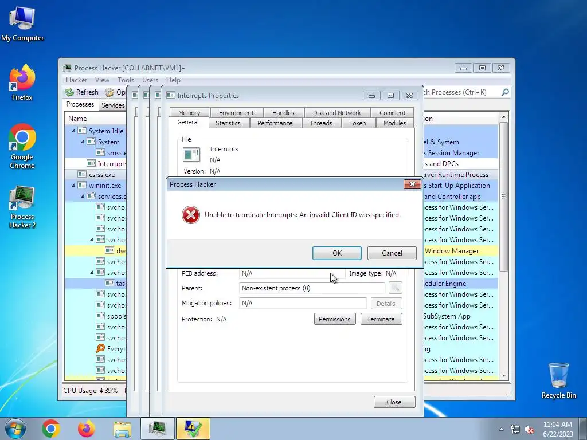Open the Help menu
The width and height of the screenshot is (587, 440).
pos(173,80)
